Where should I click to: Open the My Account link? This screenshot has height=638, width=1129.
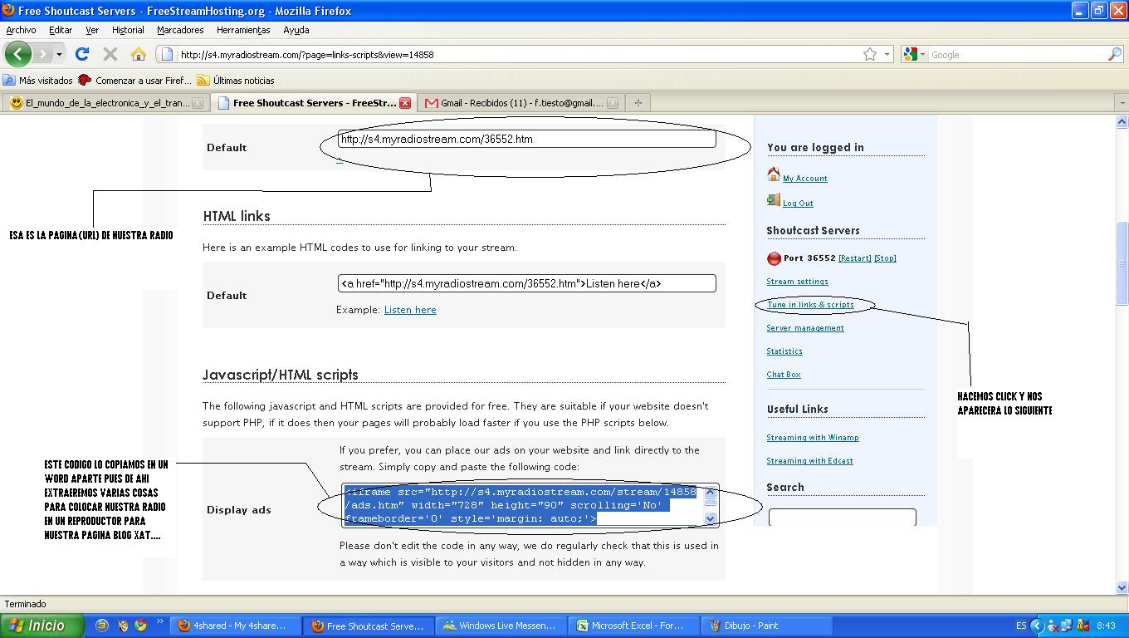[804, 179]
